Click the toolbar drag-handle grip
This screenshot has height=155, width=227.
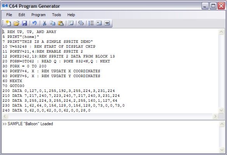[3, 23]
